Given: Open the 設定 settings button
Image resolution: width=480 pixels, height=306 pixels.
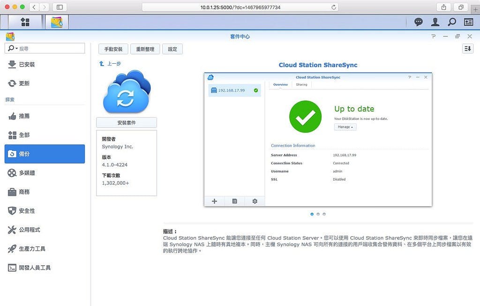Looking at the screenshot, I should tap(172, 49).
